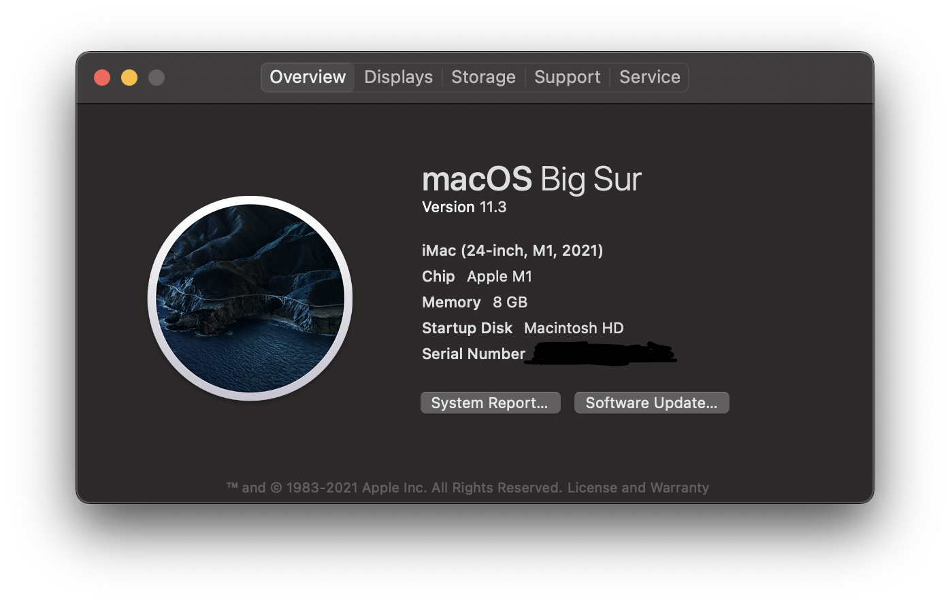The image size is (950, 604).
Task: Launch Software Update
Action: 651,403
